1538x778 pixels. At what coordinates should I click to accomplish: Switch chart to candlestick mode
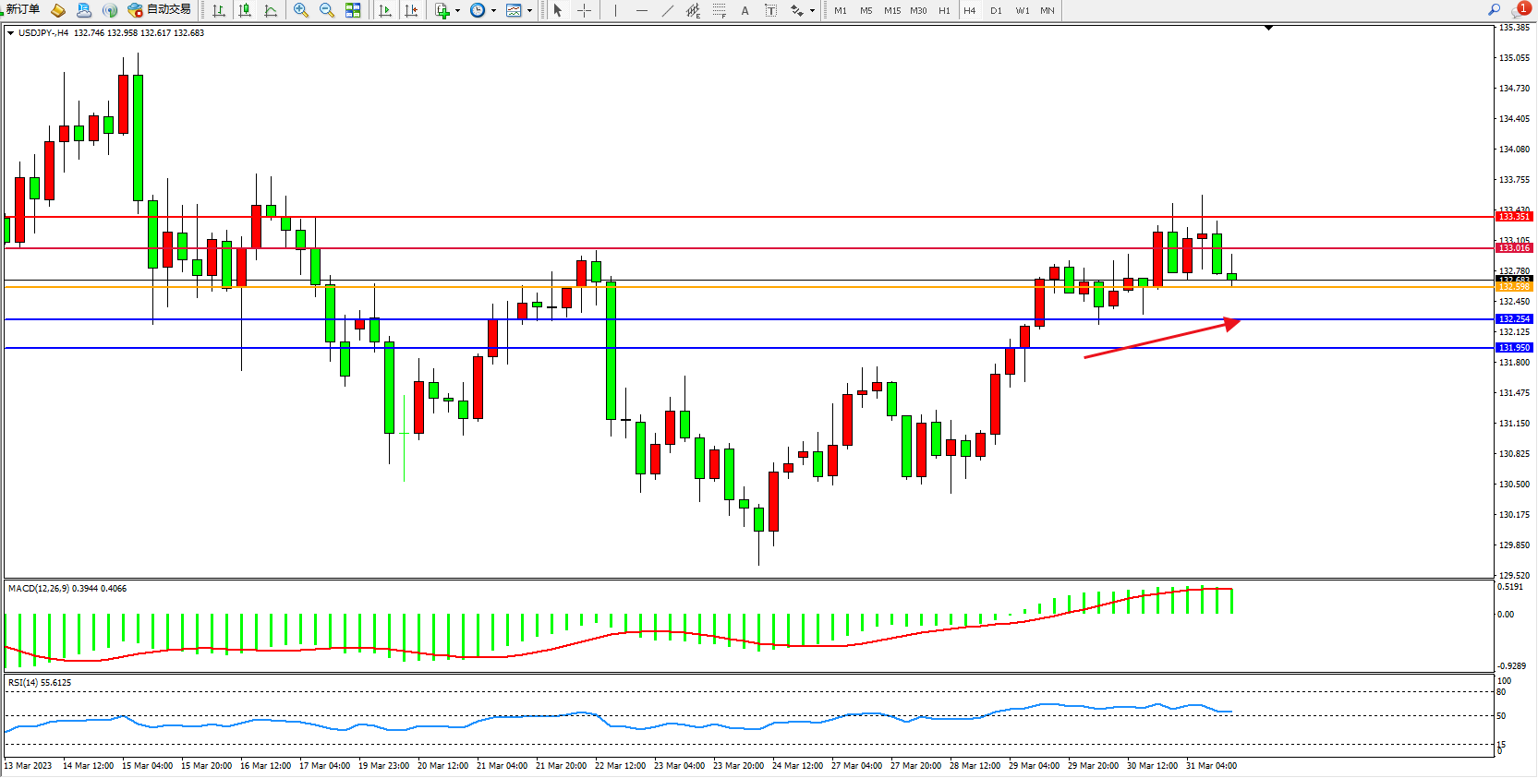[245, 10]
